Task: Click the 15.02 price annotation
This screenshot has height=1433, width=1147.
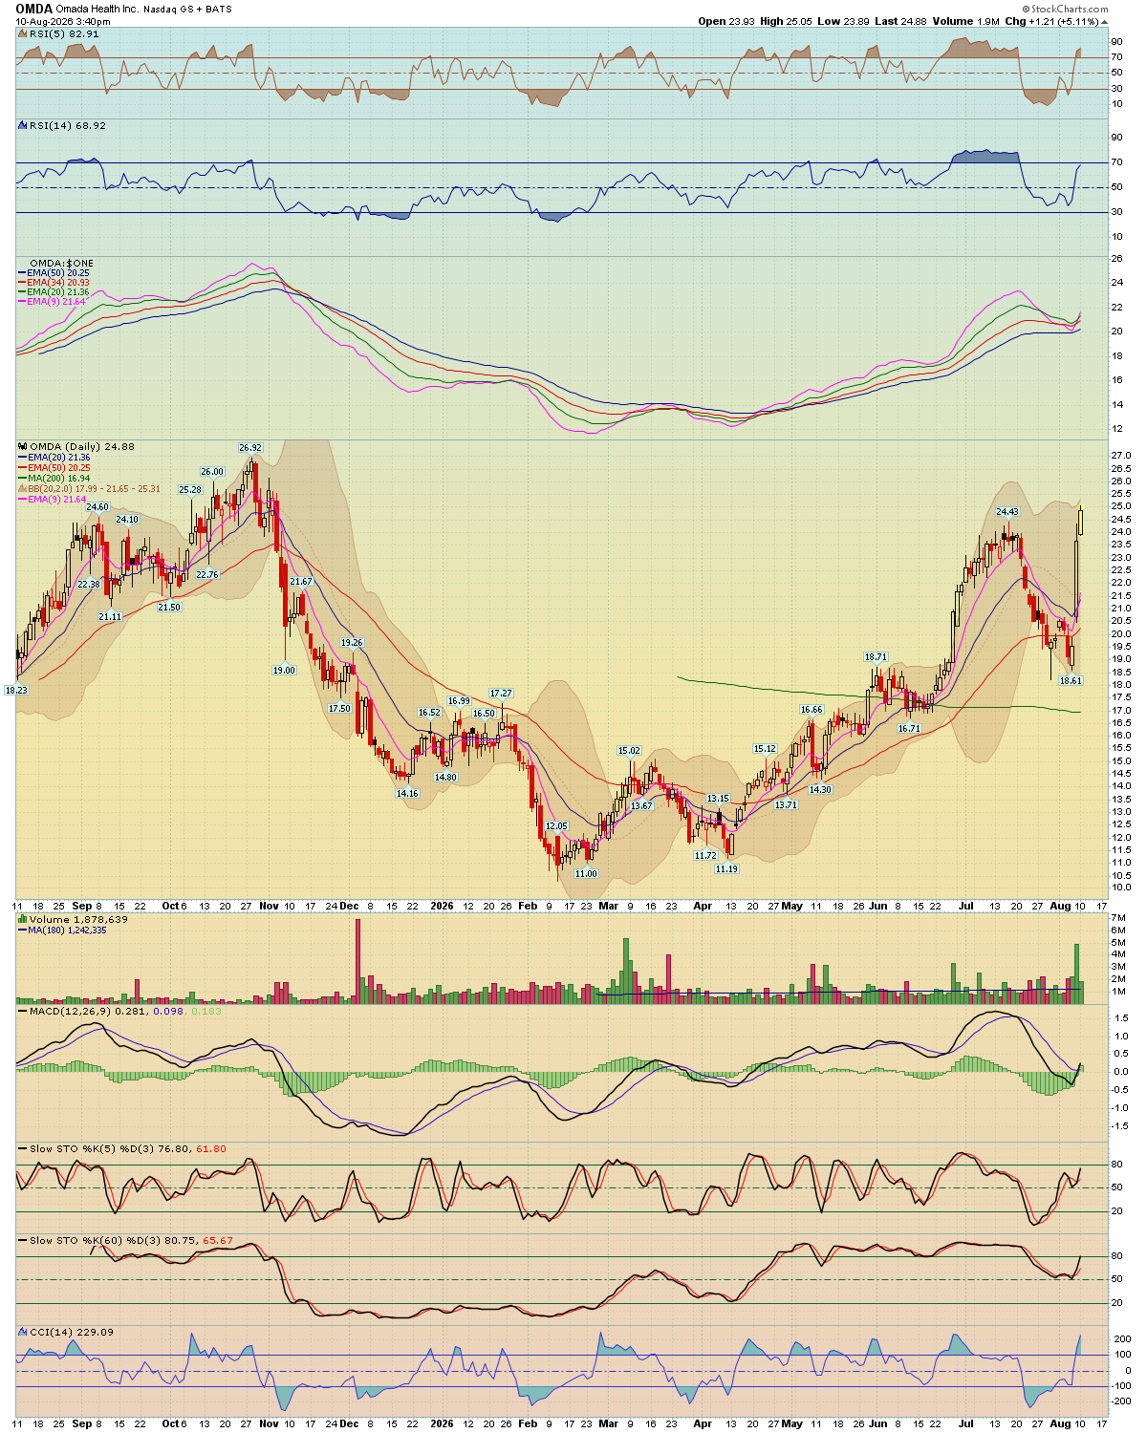Action: click(x=629, y=751)
